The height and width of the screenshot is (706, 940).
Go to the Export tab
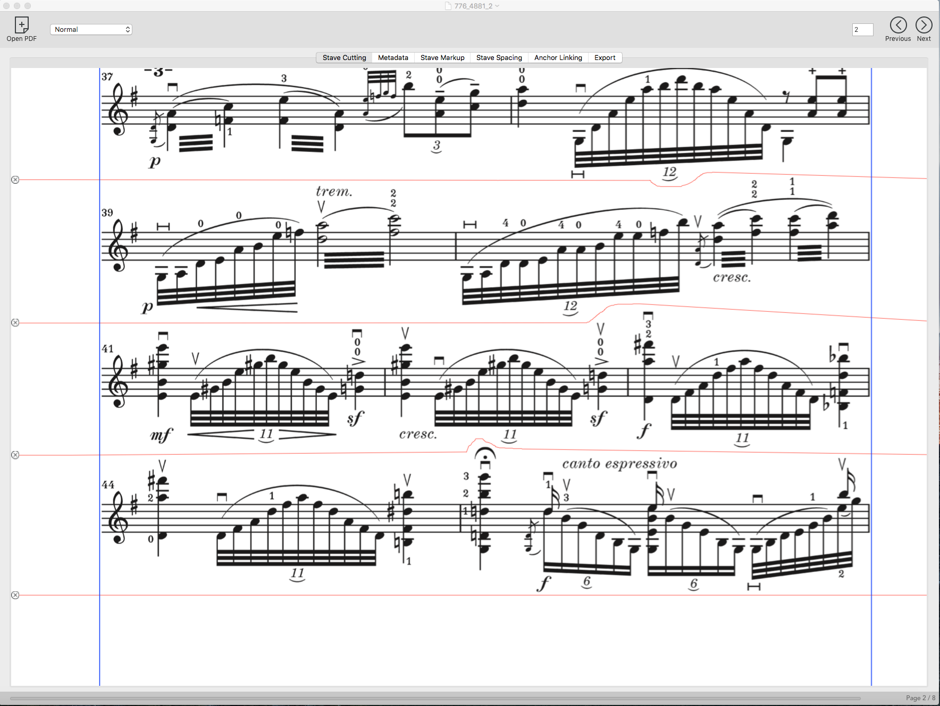tap(605, 58)
